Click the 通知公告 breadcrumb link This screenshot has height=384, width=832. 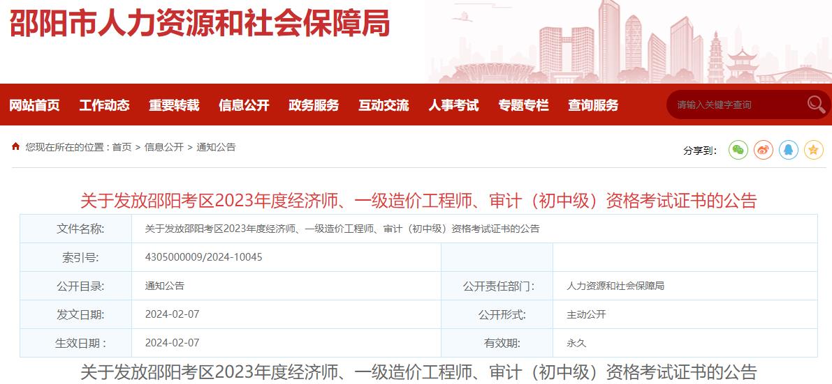coord(217,147)
